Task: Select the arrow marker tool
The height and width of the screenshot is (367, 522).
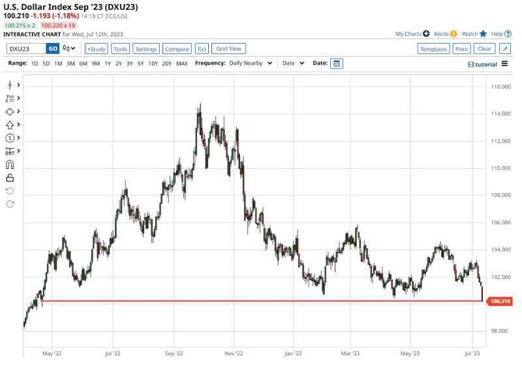Action: pyautogui.click(x=10, y=125)
